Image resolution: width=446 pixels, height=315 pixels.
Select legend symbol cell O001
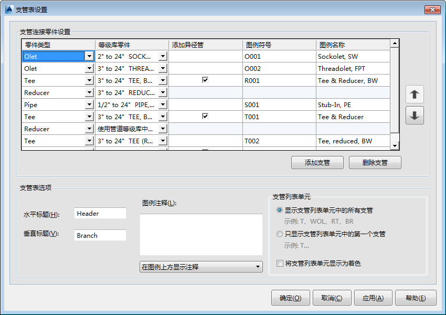[279, 56]
